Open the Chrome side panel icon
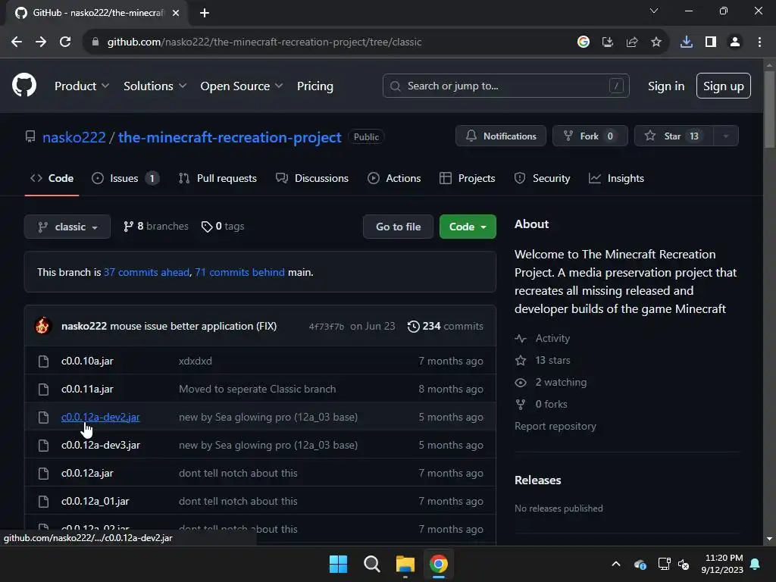 pyautogui.click(x=711, y=42)
